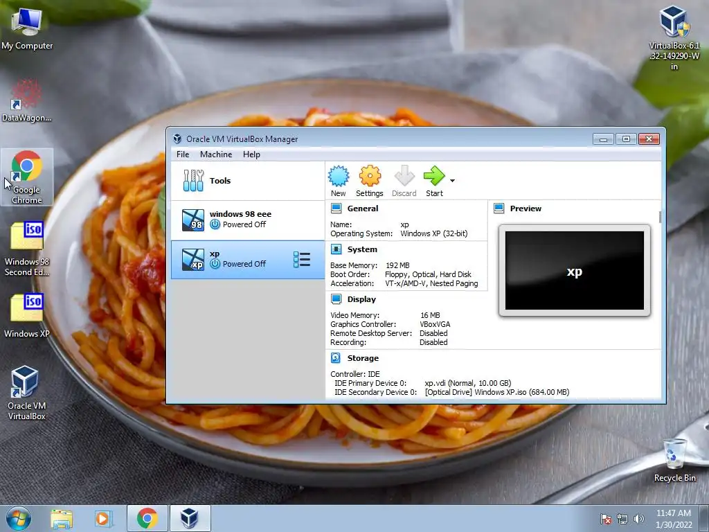The height and width of the screenshot is (532, 709).
Task: Open the Storage settings heading link
Action: (363, 358)
